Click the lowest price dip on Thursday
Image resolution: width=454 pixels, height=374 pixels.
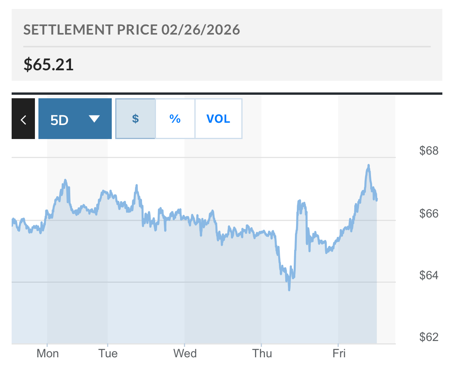pos(289,289)
